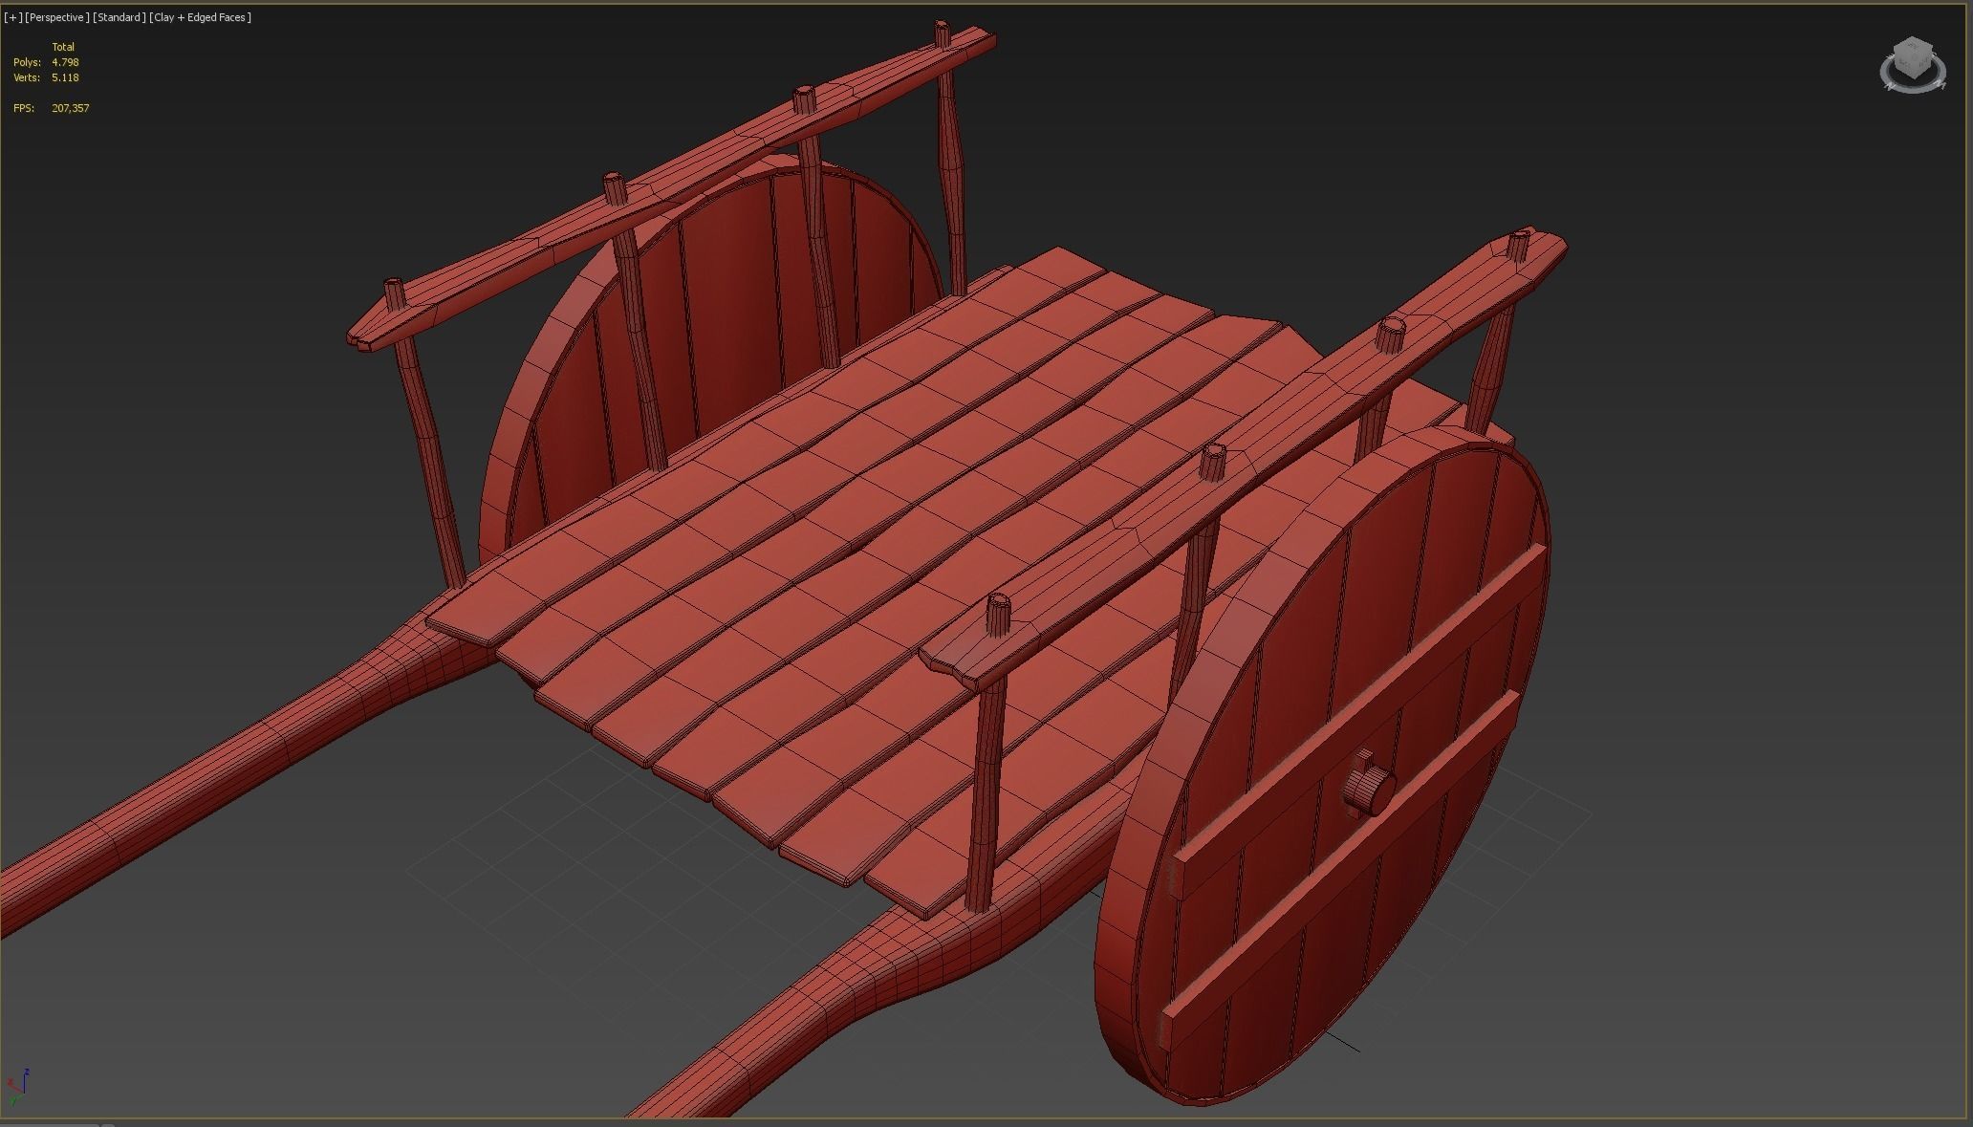This screenshot has width=1973, height=1127.
Task: Open the Clay + Edged Faces shading menu
Action: pos(201,17)
